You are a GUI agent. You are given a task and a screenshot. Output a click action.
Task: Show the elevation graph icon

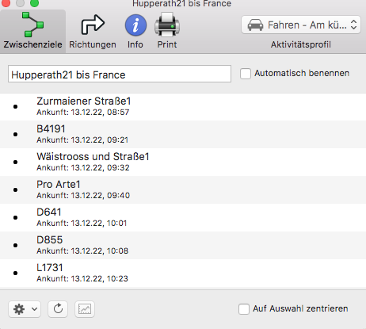[85, 309]
